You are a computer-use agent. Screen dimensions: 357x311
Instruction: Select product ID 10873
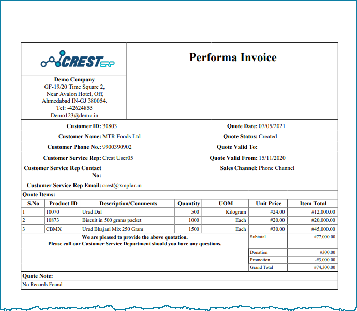(x=53, y=220)
